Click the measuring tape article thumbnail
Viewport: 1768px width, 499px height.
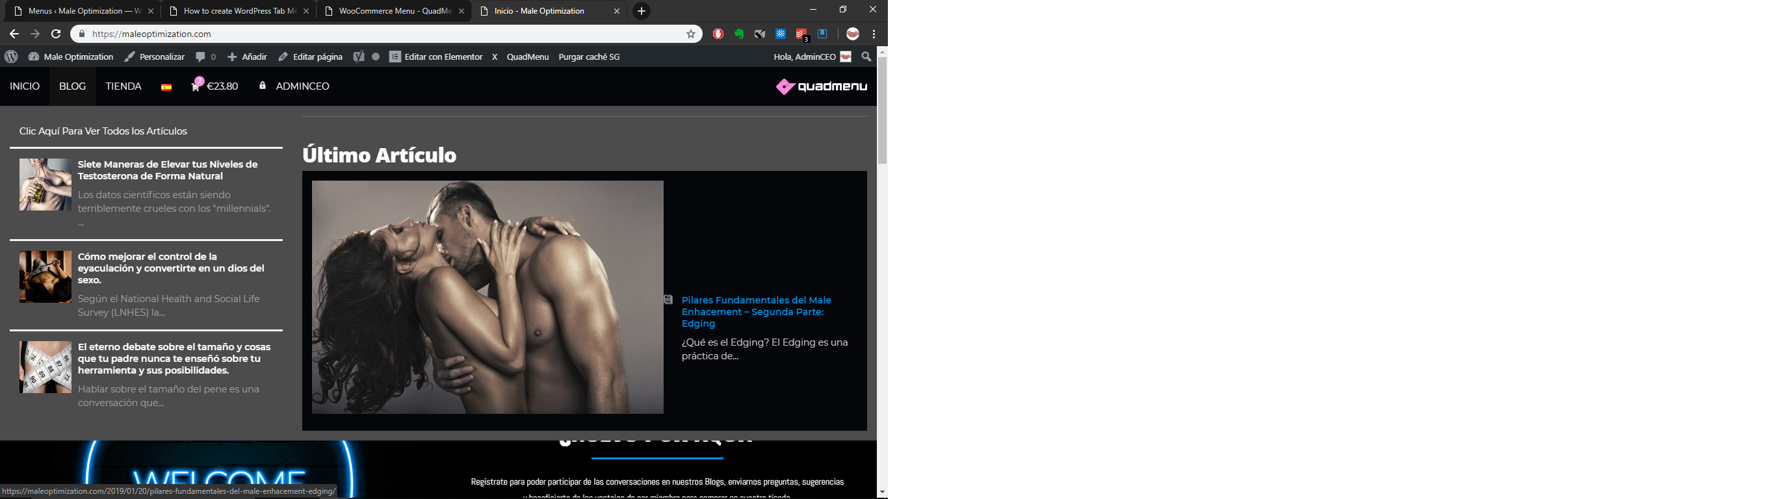click(45, 367)
